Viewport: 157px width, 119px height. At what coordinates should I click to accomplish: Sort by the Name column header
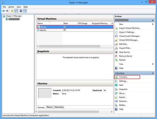pyautogui.click(x=40, y=23)
